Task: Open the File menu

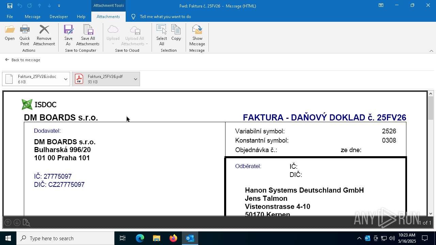Action: 10,17
